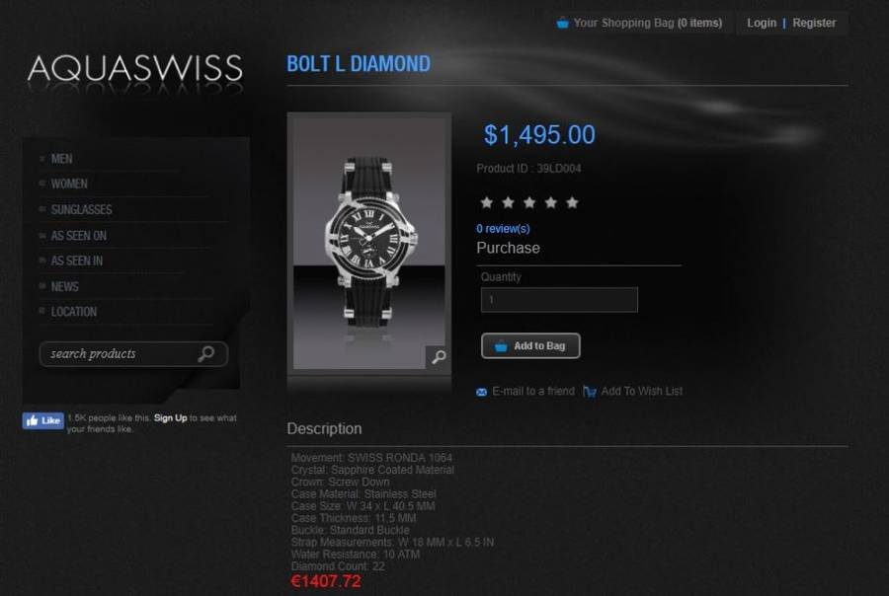
Task: Open the LOCATION menu item
Action: (x=74, y=312)
